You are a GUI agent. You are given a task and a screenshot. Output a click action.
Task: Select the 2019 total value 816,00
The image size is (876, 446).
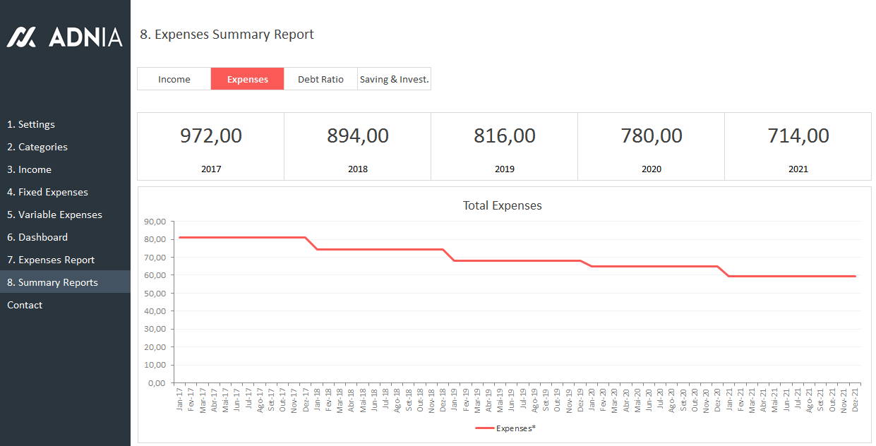504,135
